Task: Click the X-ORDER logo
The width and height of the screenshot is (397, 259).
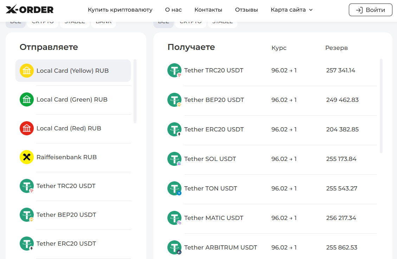Action: click(30, 10)
